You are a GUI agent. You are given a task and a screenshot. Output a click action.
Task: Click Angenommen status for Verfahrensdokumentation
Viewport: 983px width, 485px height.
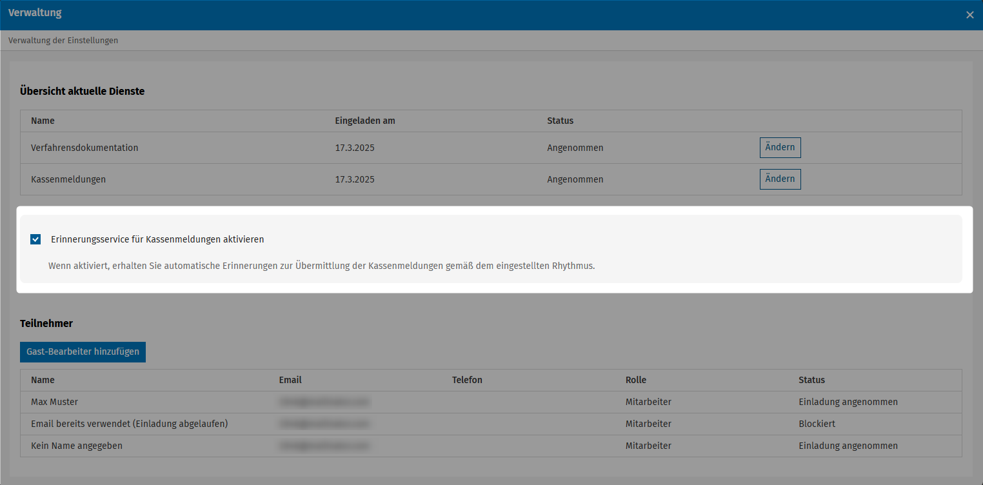coord(575,148)
